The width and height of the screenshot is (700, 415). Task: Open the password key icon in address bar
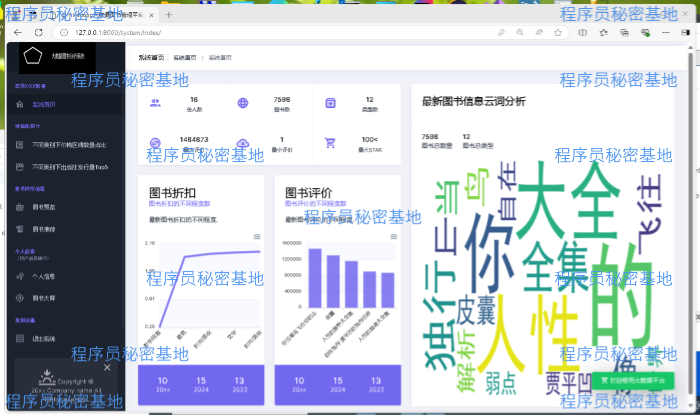[501, 32]
